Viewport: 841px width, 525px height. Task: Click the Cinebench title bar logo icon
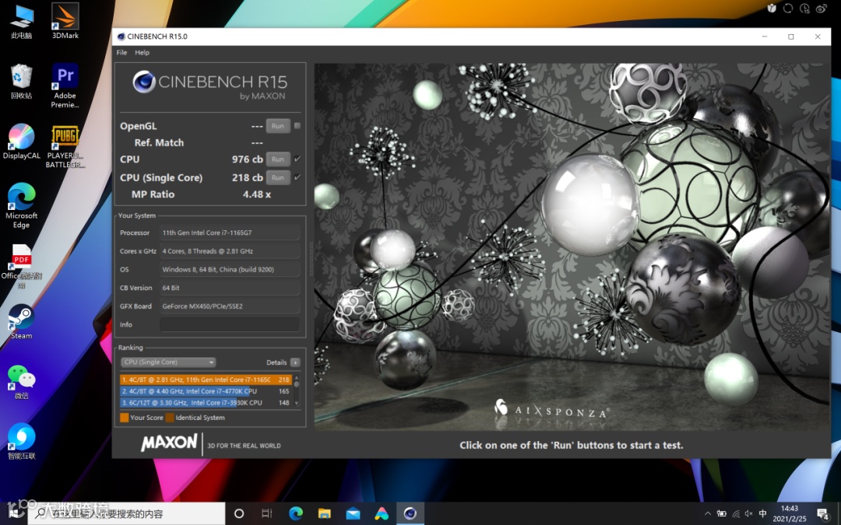coord(121,37)
